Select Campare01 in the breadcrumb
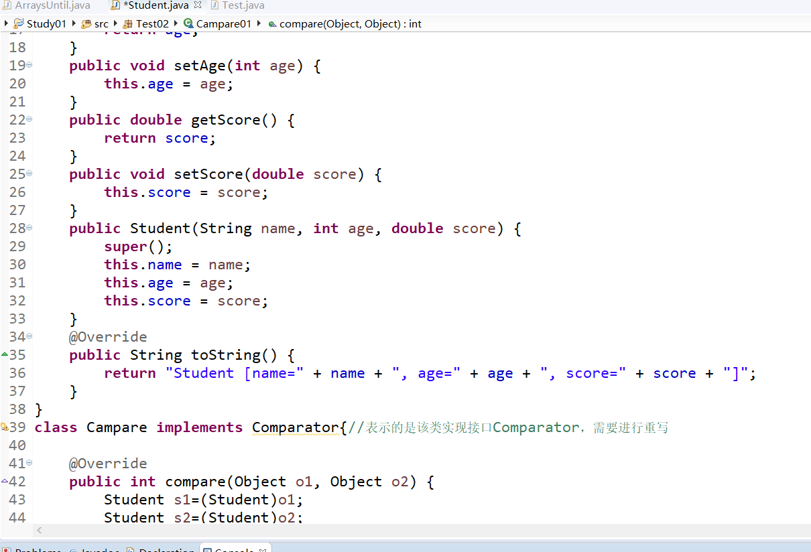 pos(224,23)
